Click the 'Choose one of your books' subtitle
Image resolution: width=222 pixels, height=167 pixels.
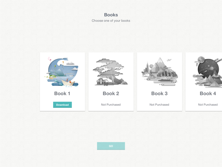coord(111,21)
